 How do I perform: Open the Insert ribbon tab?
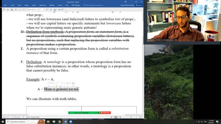19,5
